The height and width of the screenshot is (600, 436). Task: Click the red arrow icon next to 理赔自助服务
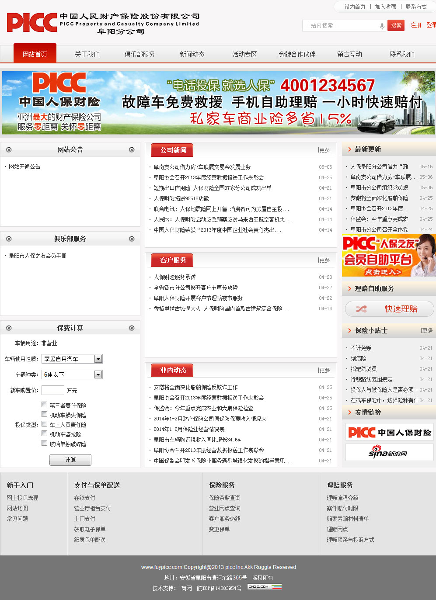pos(349,289)
